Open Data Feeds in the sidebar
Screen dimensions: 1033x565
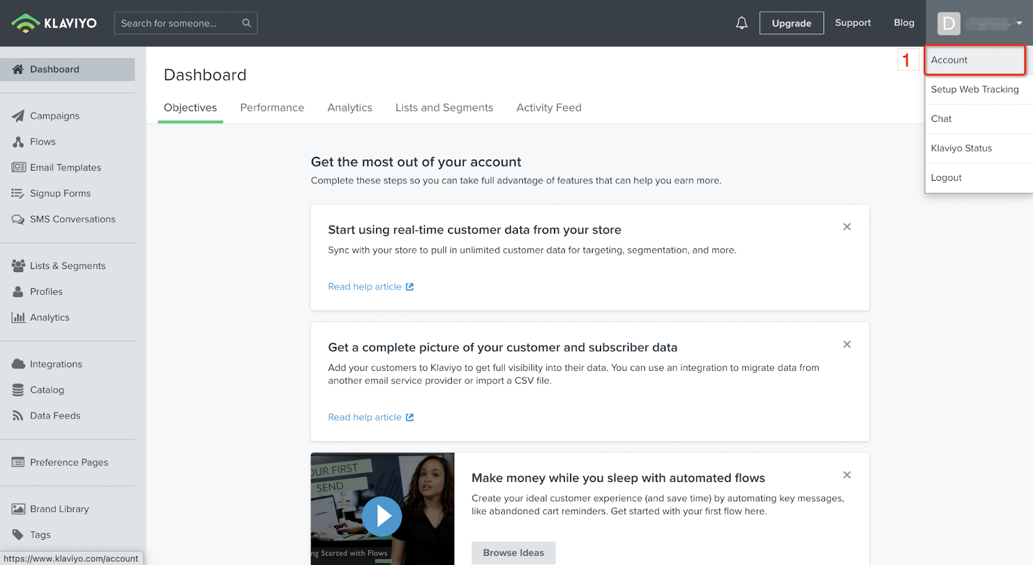pyautogui.click(x=56, y=416)
